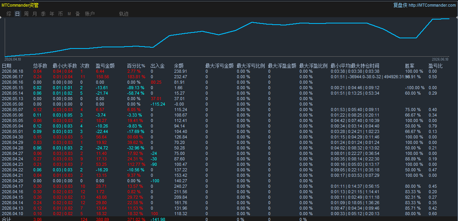
Task: Sort by the 日期 column header
Action: click(7, 66)
